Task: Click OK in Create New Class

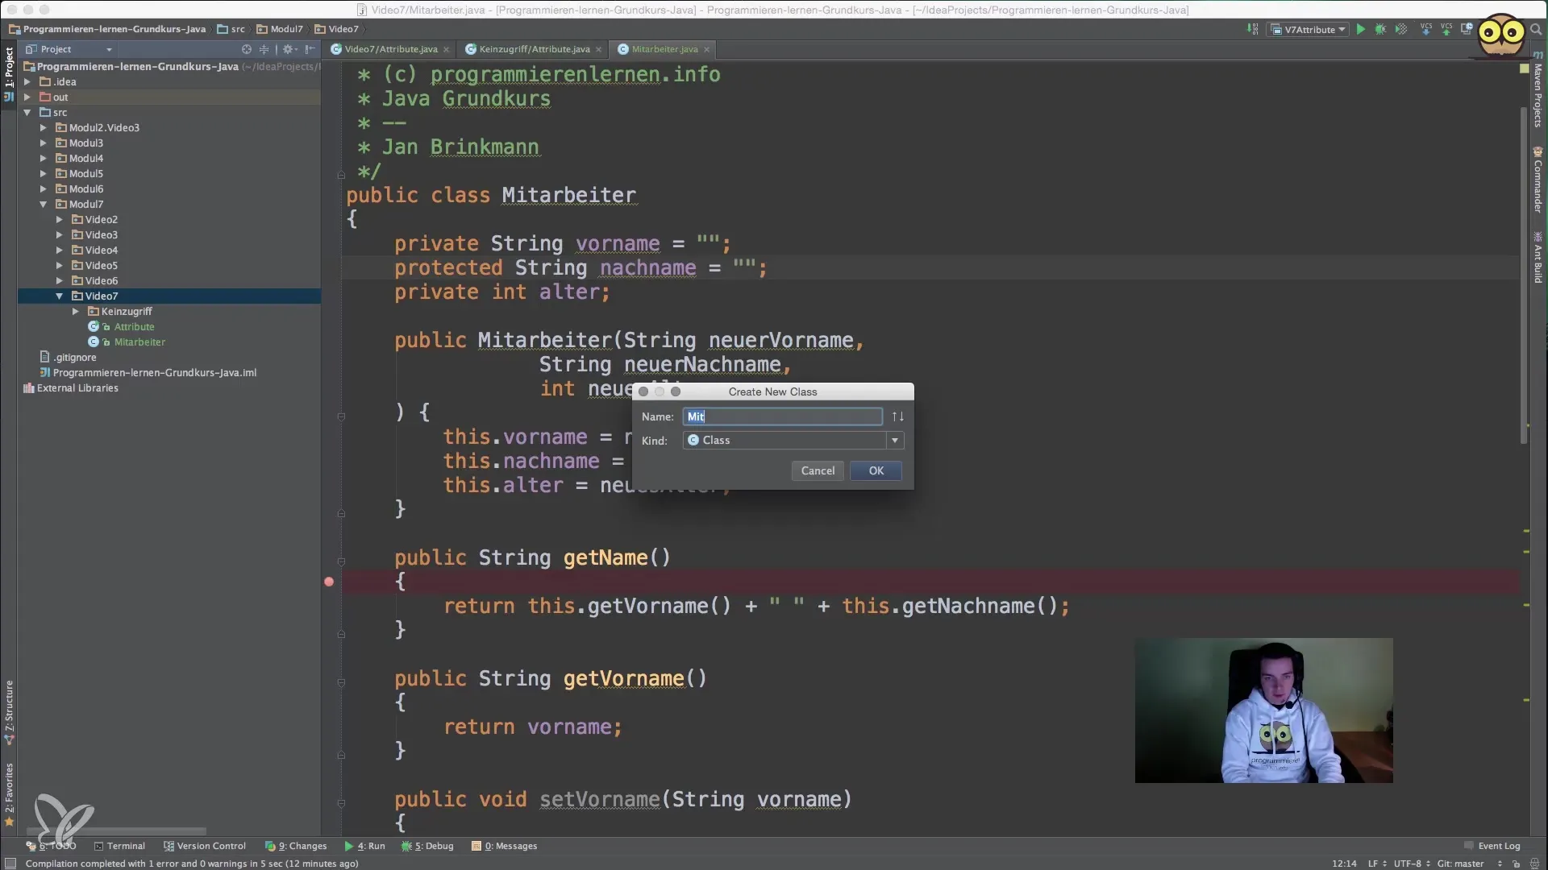Action: click(x=876, y=470)
